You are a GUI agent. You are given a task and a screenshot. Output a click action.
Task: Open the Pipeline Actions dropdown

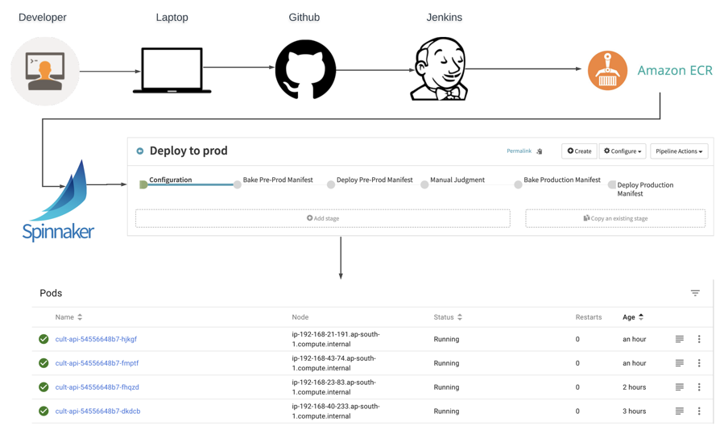coord(679,151)
